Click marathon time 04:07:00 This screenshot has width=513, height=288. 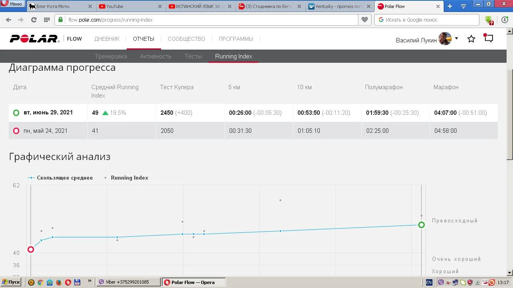445,113
